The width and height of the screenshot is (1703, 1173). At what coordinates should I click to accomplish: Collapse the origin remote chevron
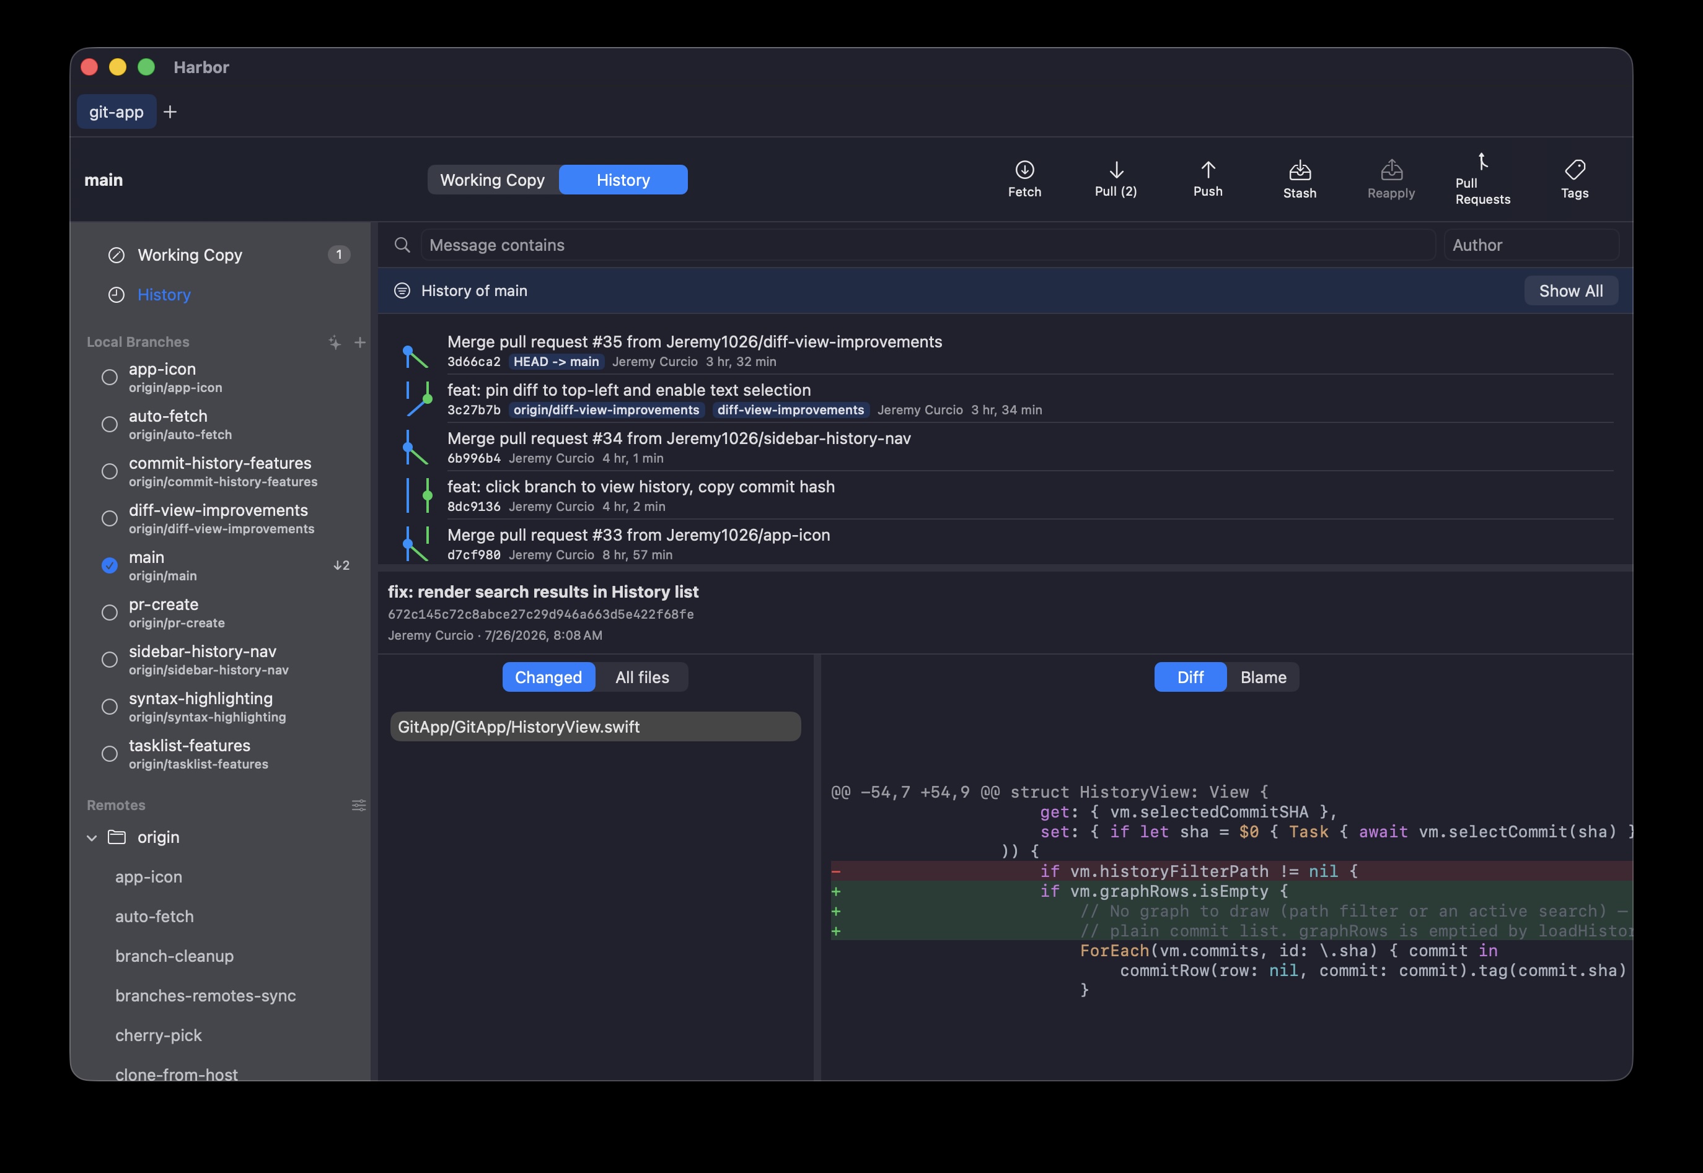tap(92, 837)
